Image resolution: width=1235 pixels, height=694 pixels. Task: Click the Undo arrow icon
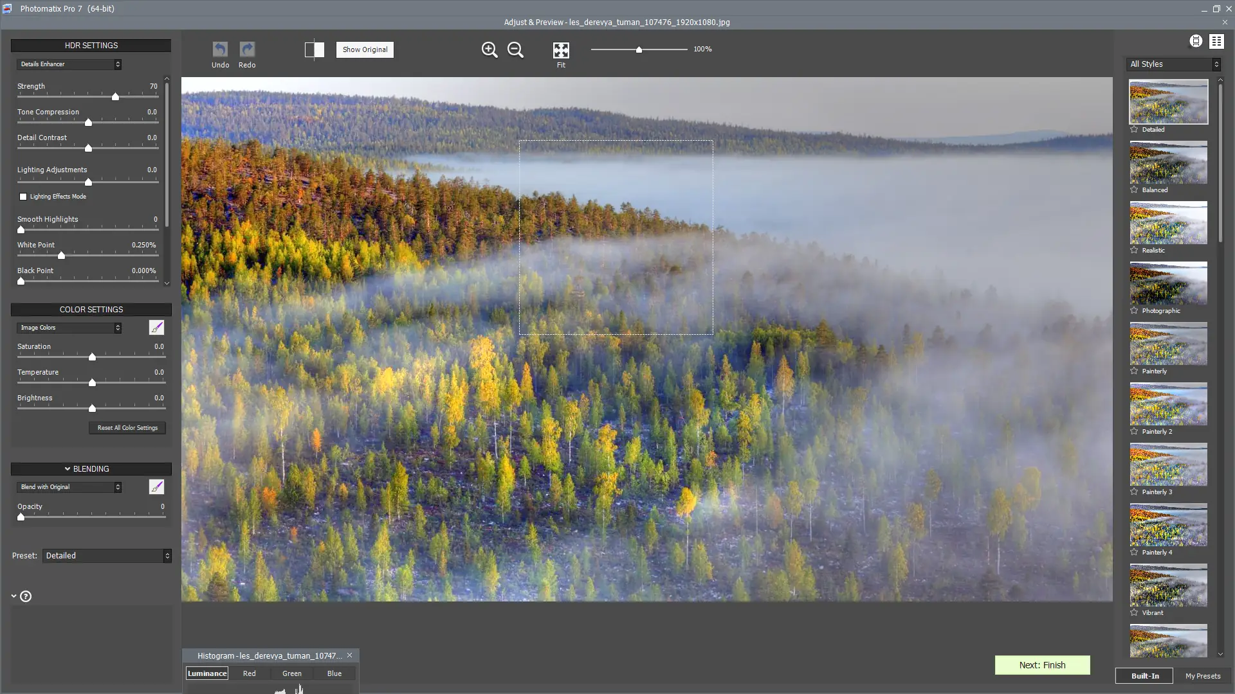(x=220, y=49)
